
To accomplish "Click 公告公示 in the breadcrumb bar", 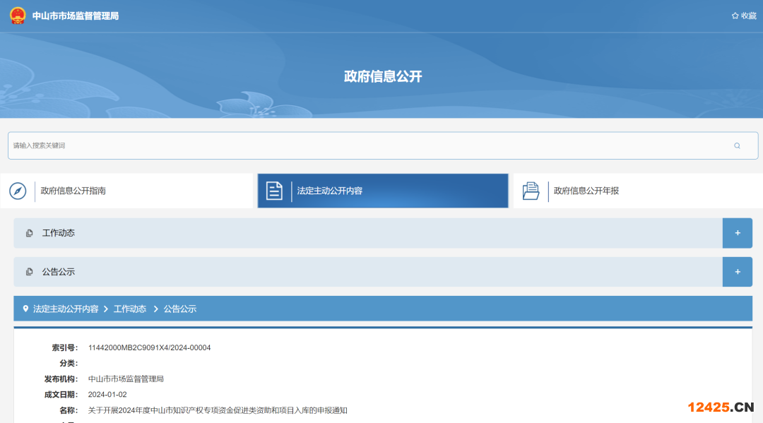I will click(180, 309).
